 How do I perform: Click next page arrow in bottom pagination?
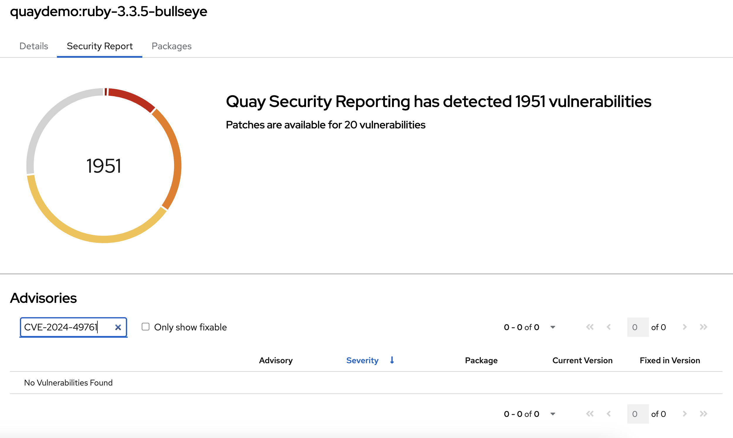pyautogui.click(x=685, y=414)
